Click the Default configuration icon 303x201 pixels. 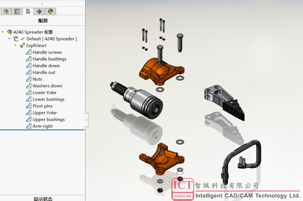coord(16,39)
